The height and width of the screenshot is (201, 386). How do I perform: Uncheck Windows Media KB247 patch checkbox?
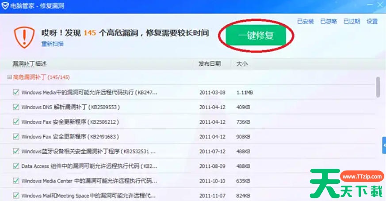click(16, 92)
